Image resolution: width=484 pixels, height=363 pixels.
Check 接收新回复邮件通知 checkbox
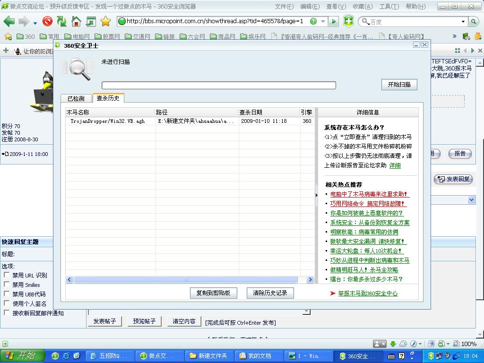tap(7, 313)
